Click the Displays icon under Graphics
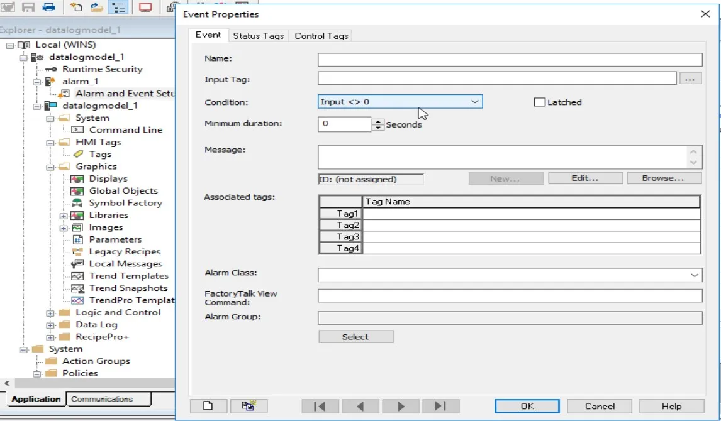Screen dimensions: 721x421 77,178
